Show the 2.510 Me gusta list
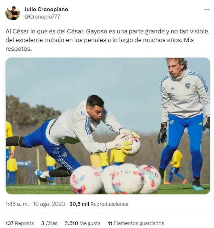The height and width of the screenshot is (228, 214). point(83,223)
